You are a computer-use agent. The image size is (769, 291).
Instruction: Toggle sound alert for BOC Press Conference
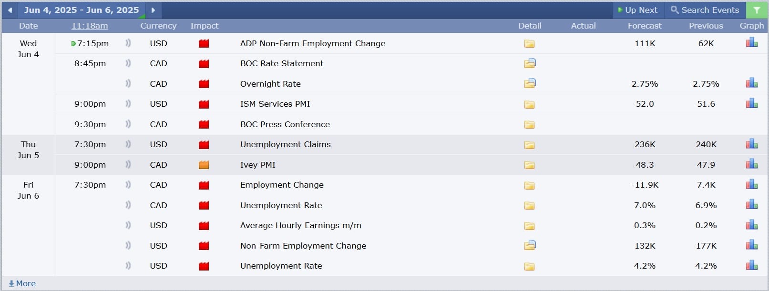128,124
